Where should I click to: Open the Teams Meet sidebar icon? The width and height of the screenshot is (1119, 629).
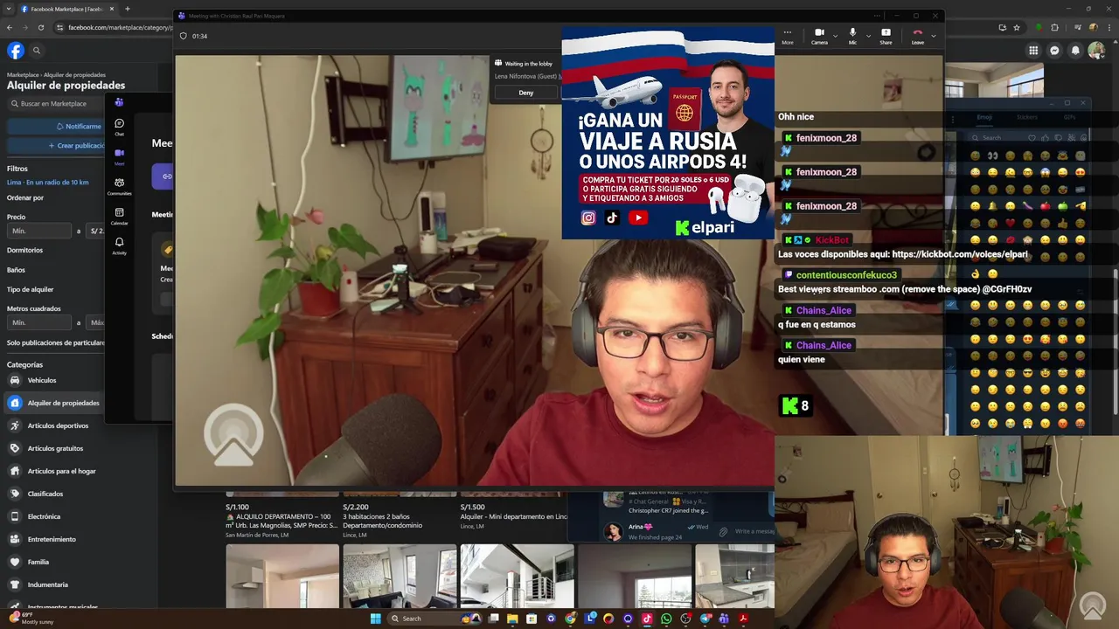[x=119, y=156]
